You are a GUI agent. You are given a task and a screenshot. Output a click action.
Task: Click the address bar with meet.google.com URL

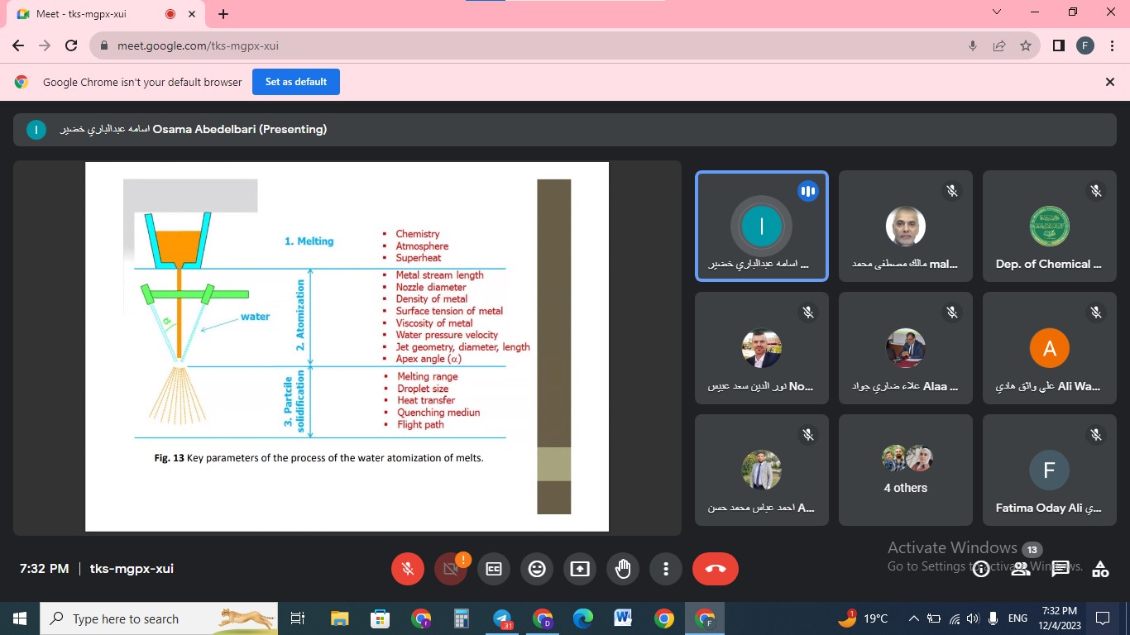(529, 46)
